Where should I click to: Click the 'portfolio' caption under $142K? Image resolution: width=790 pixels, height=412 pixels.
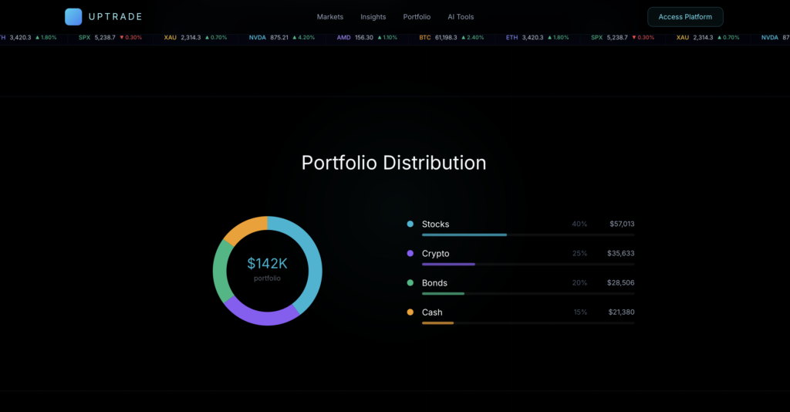coord(267,278)
